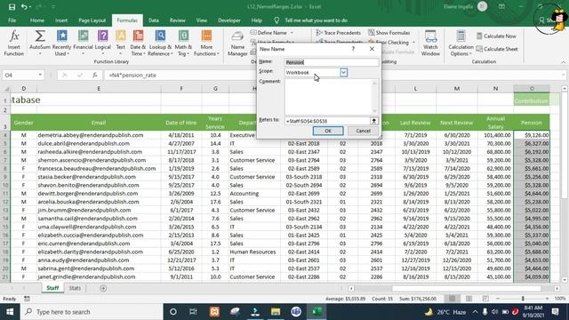This screenshot has width=569, height=320.
Task: Click Cancel in the New Name dialog
Action: pyautogui.click(x=363, y=131)
